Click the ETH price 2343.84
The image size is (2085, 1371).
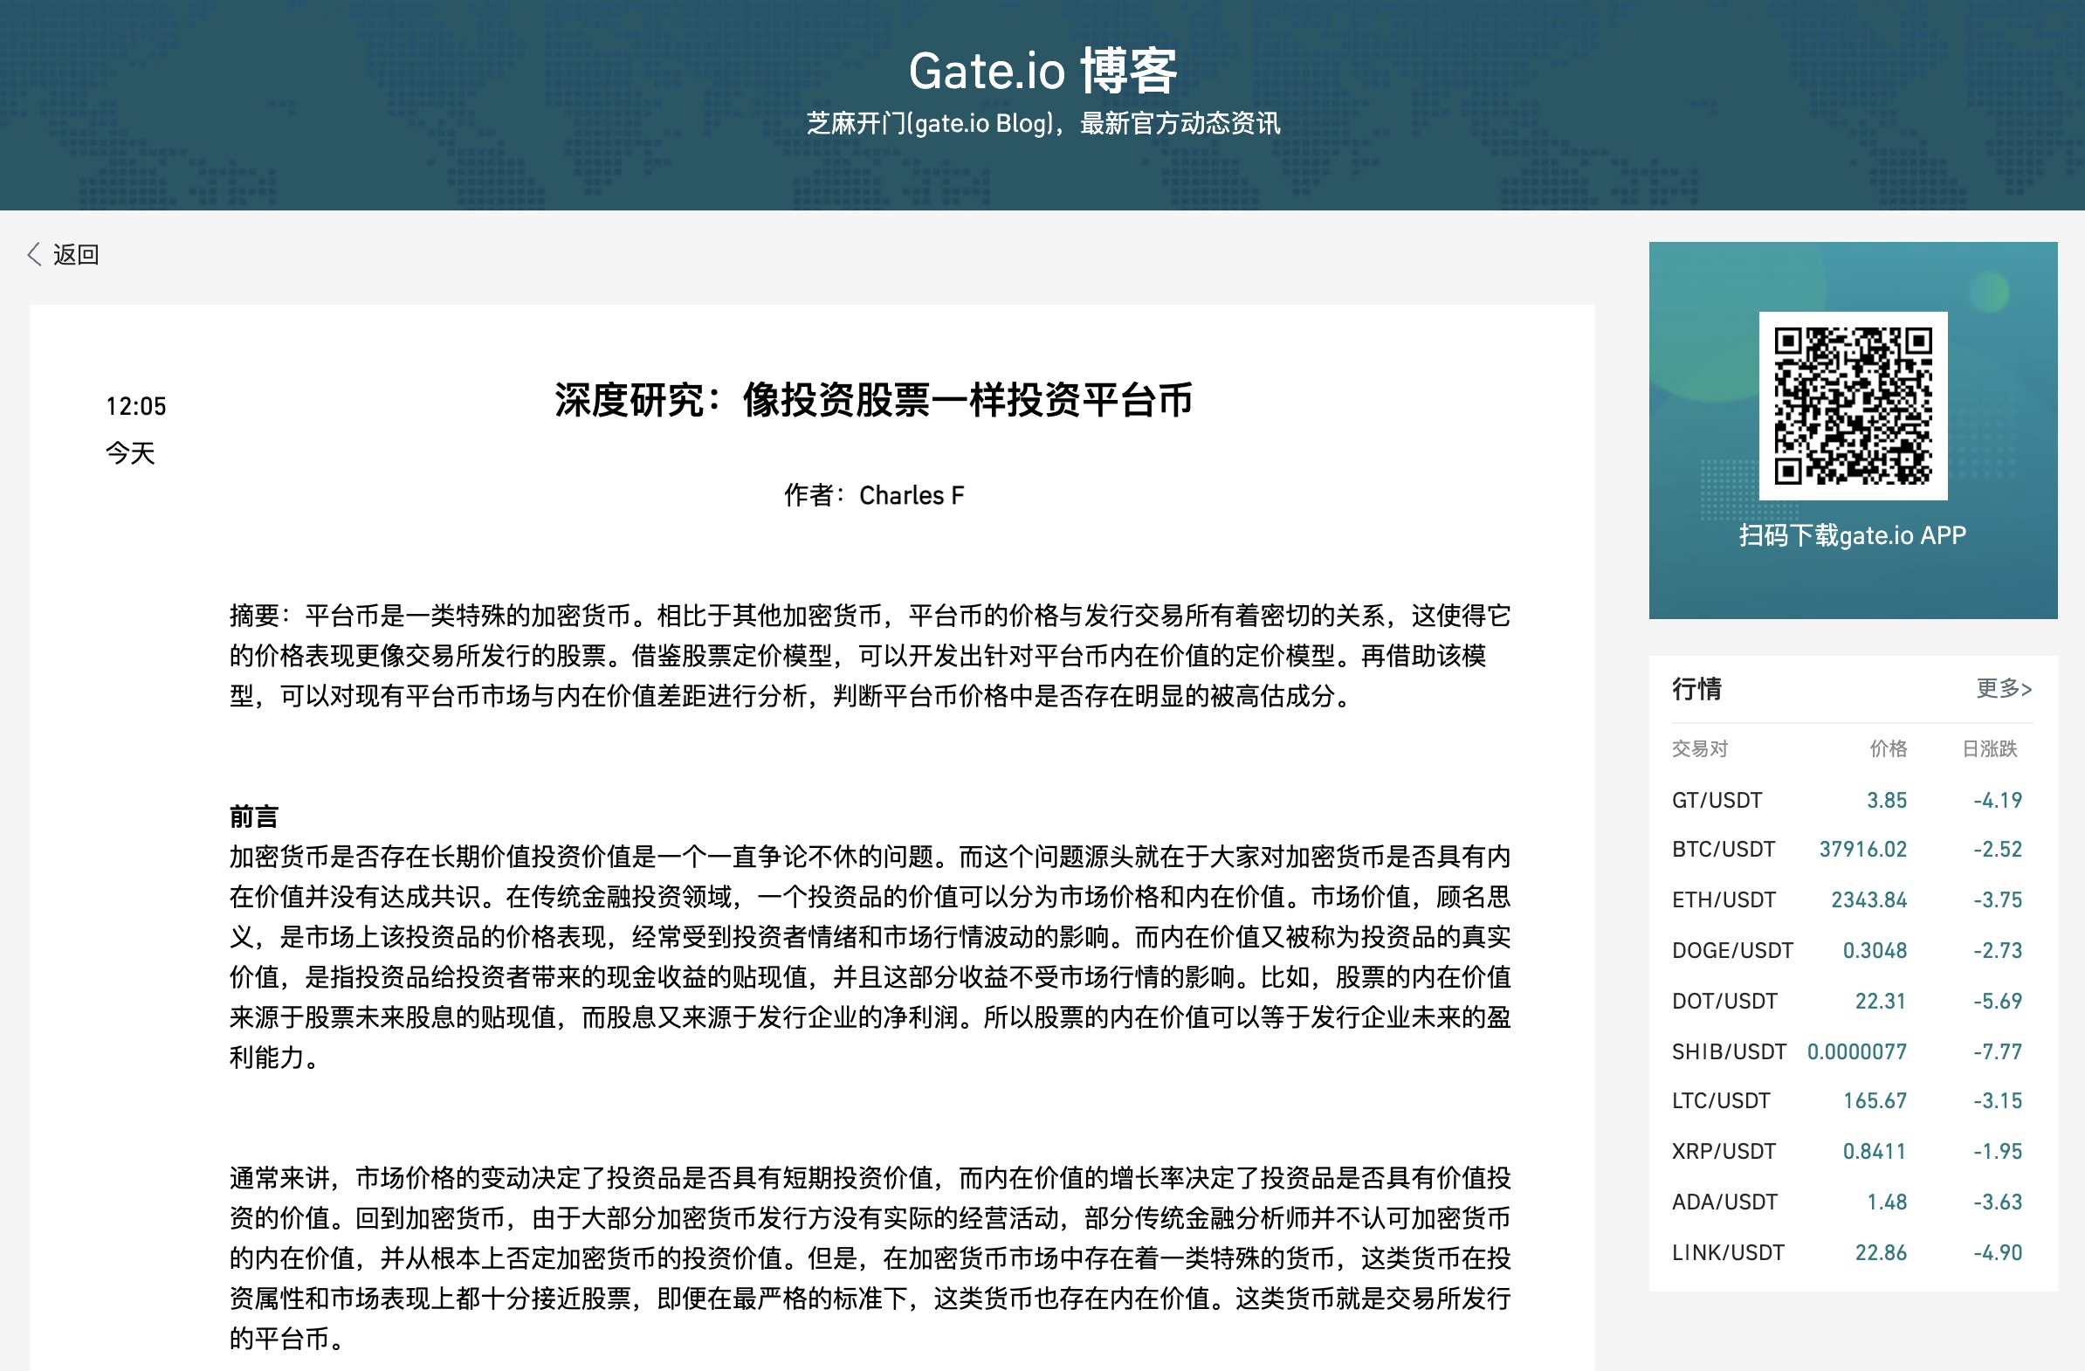pos(1868,899)
